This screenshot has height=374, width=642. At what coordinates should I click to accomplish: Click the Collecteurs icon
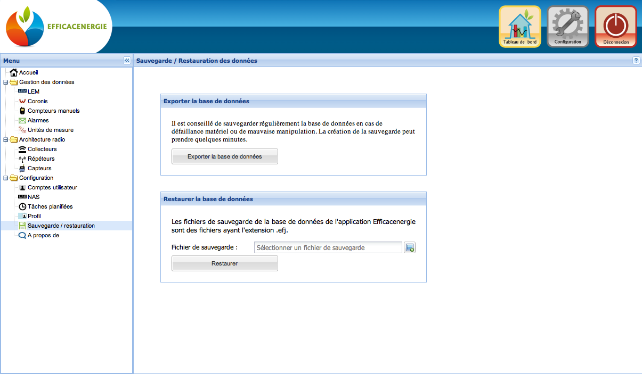click(x=22, y=149)
